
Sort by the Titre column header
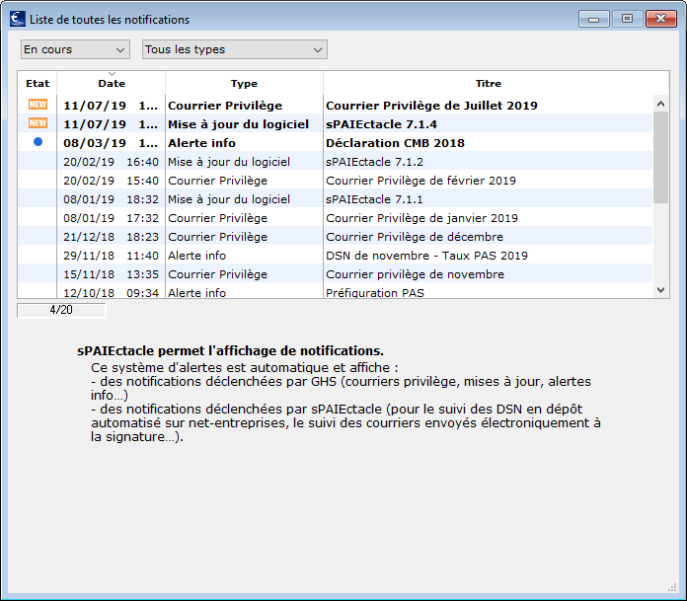tap(488, 83)
